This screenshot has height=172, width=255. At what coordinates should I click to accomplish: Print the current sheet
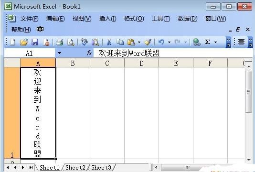[x=60, y=42]
